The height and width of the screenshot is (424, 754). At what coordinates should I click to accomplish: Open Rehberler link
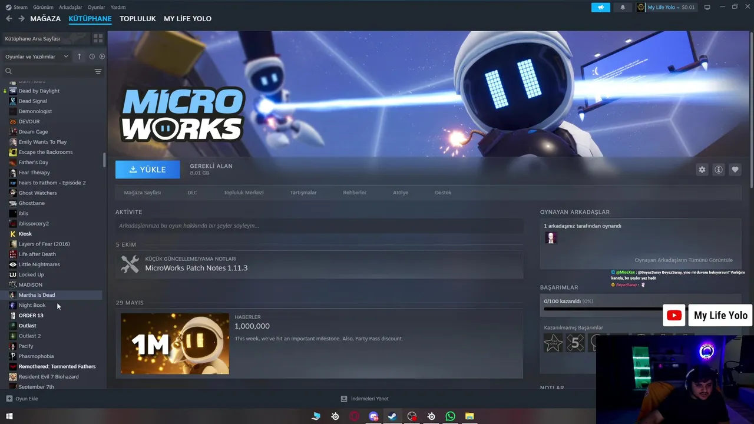pos(355,193)
